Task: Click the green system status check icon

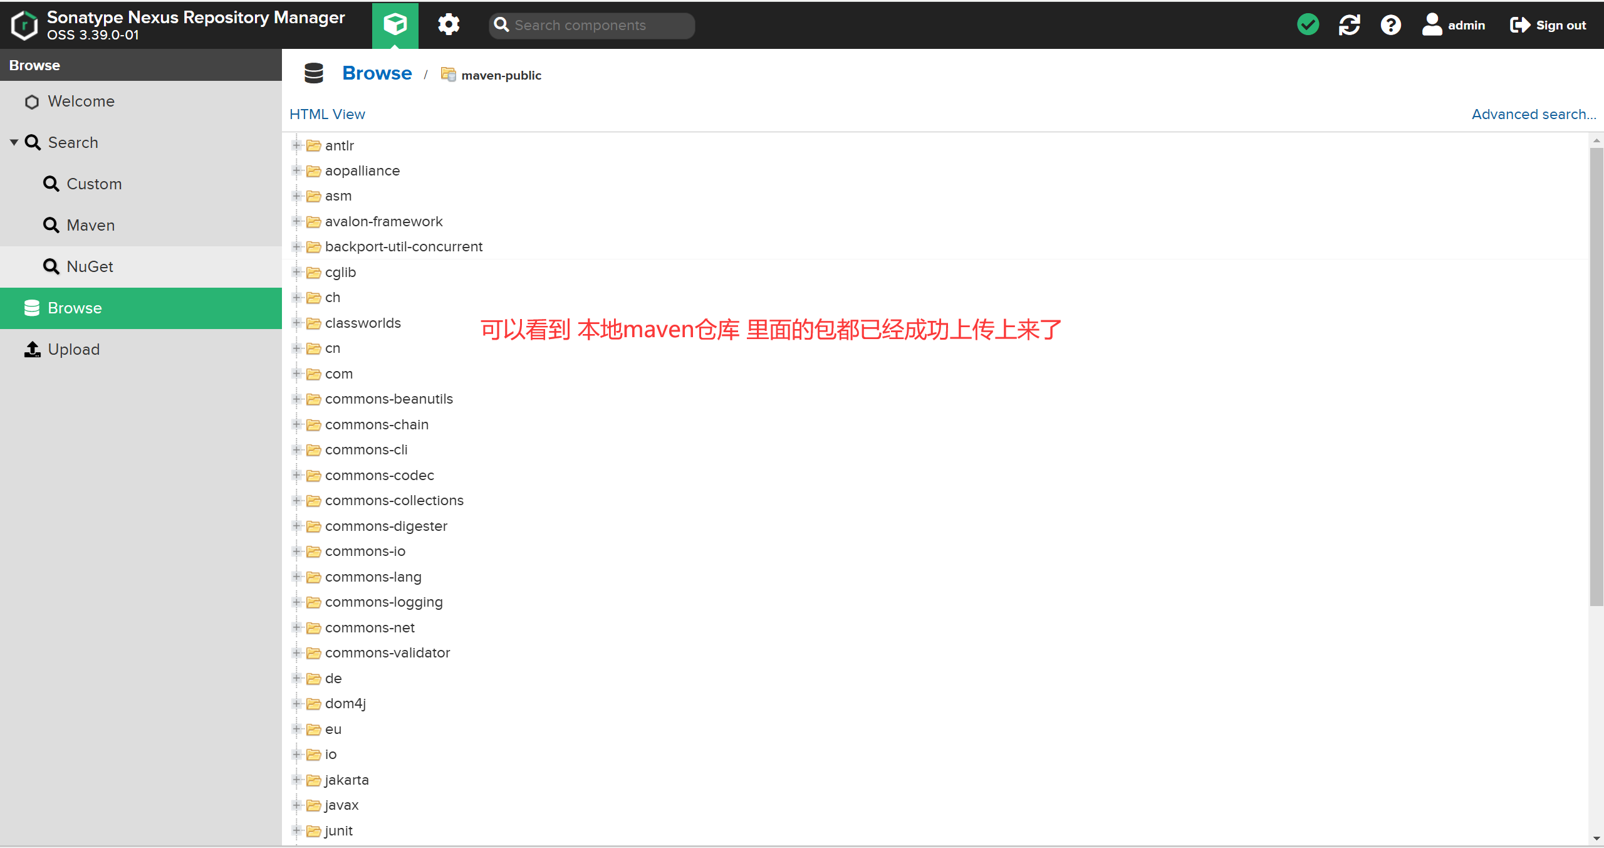Action: [1308, 25]
